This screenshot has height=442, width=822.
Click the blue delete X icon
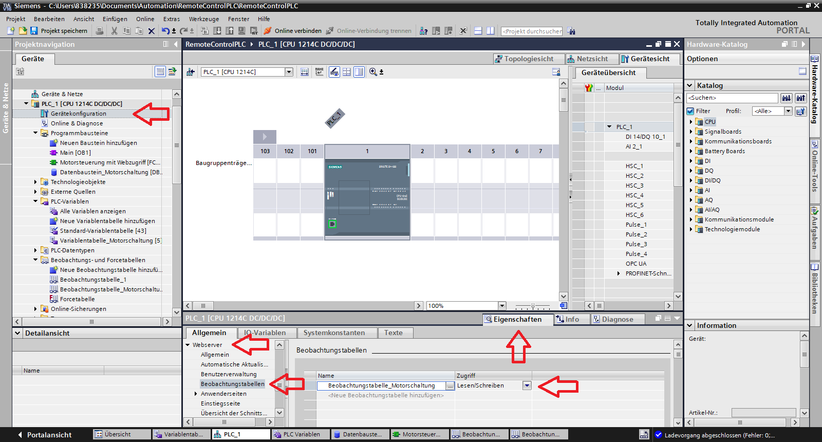click(x=152, y=31)
